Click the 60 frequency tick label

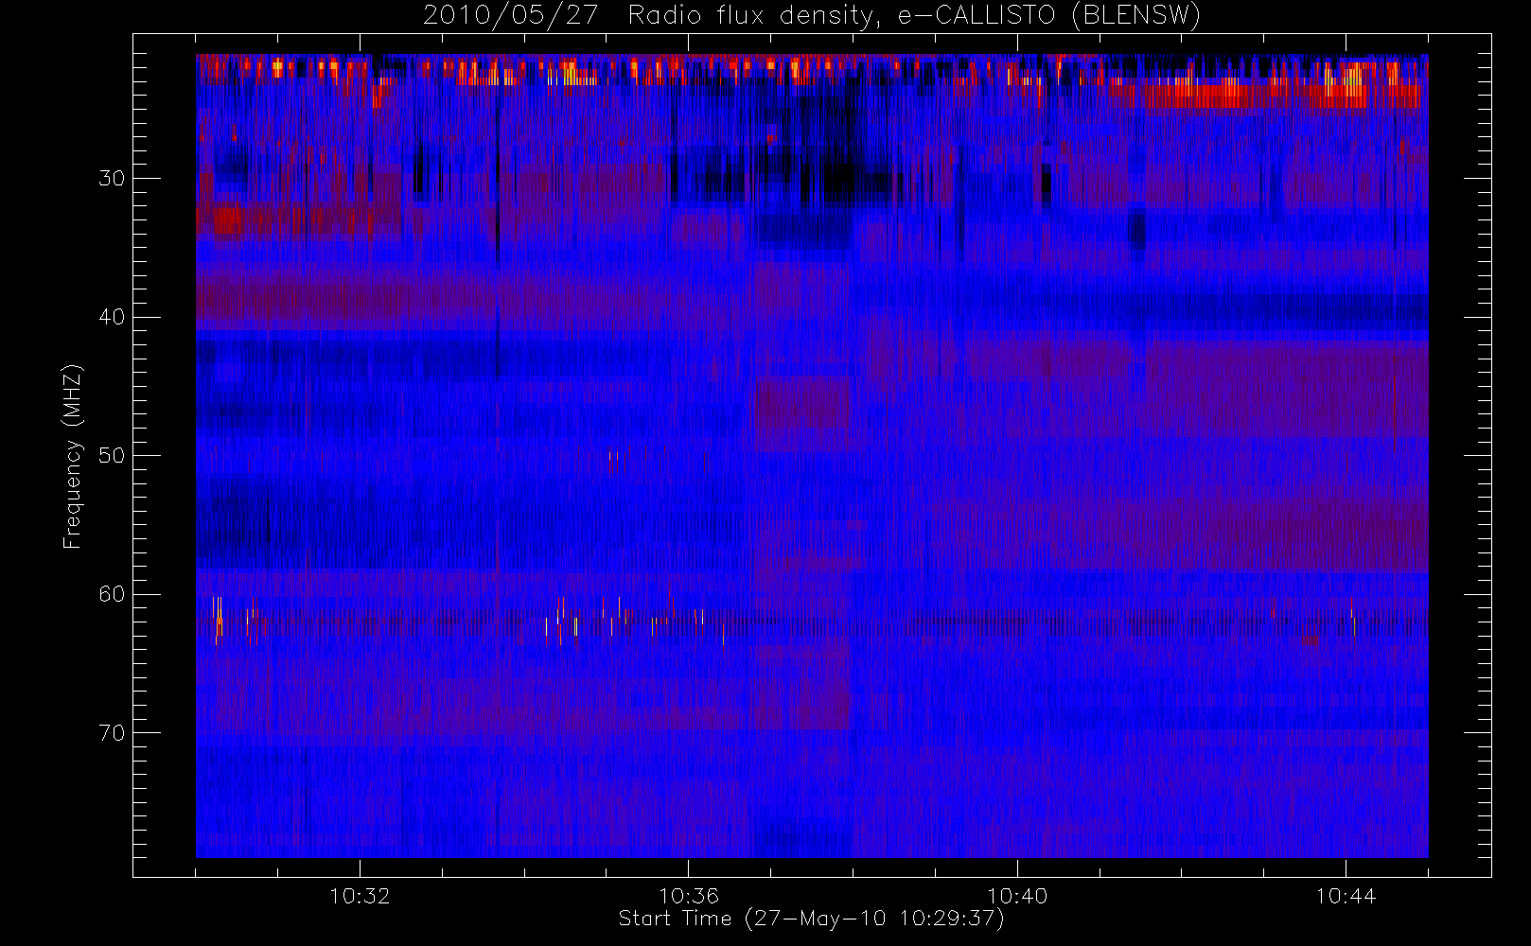[112, 594]
